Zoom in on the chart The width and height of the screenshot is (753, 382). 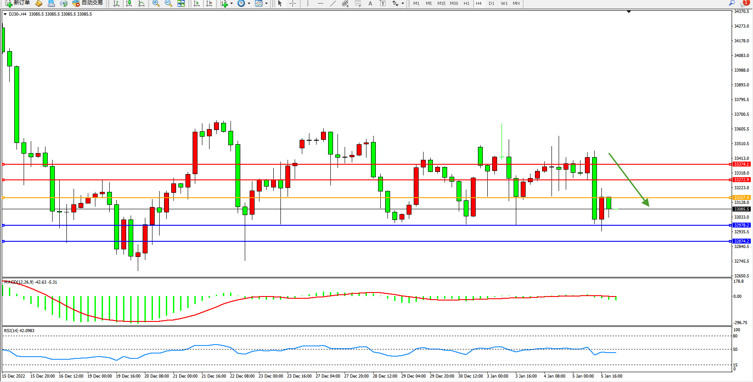[156, 4]
